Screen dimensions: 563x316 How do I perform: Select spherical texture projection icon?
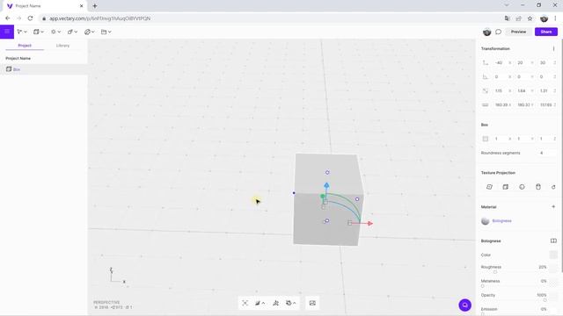(x=522, y=187)
